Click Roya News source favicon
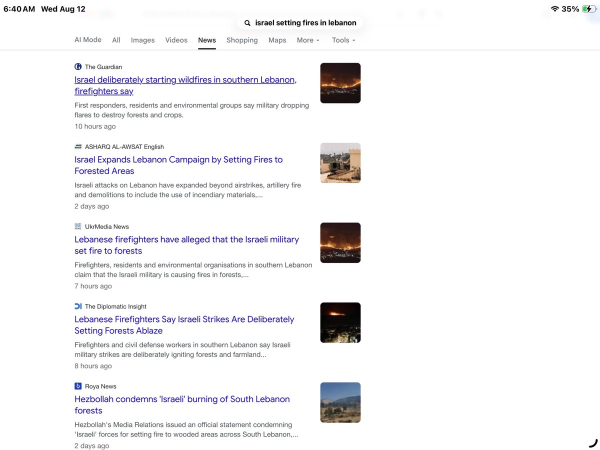The height and width of the screenshot is (450, 600). click(x=78, y=386)
